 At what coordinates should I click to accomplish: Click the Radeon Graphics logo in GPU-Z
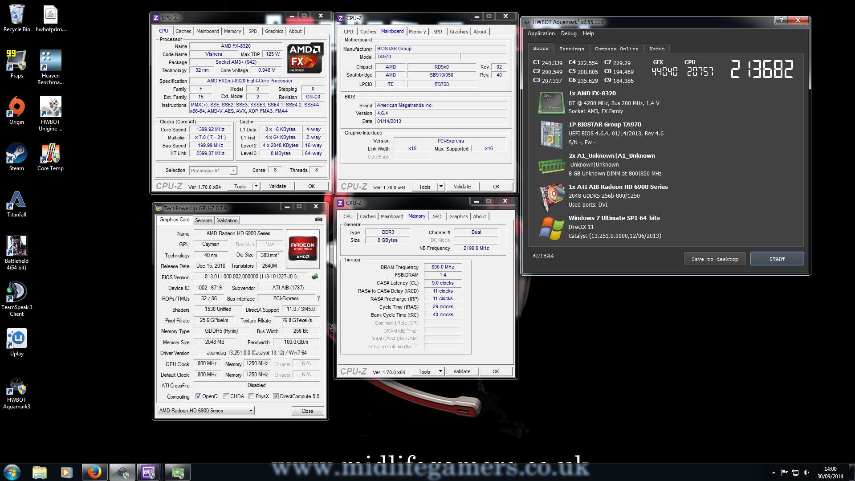303,248
